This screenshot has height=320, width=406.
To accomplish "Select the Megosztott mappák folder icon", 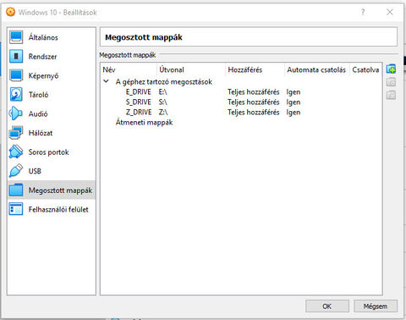I will tap(16, 190).
